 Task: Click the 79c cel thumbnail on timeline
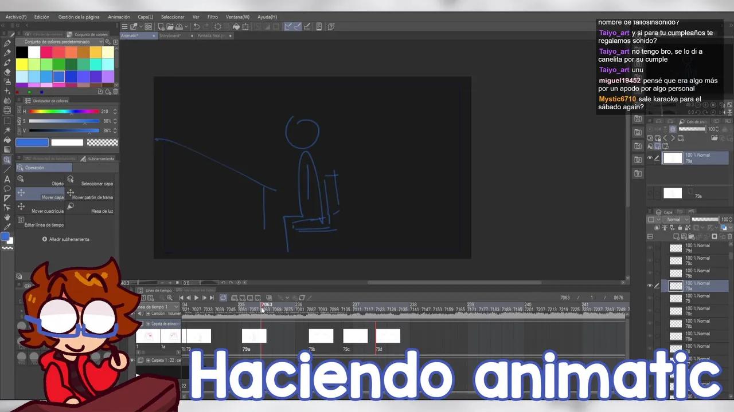click(x=356, y=336)
